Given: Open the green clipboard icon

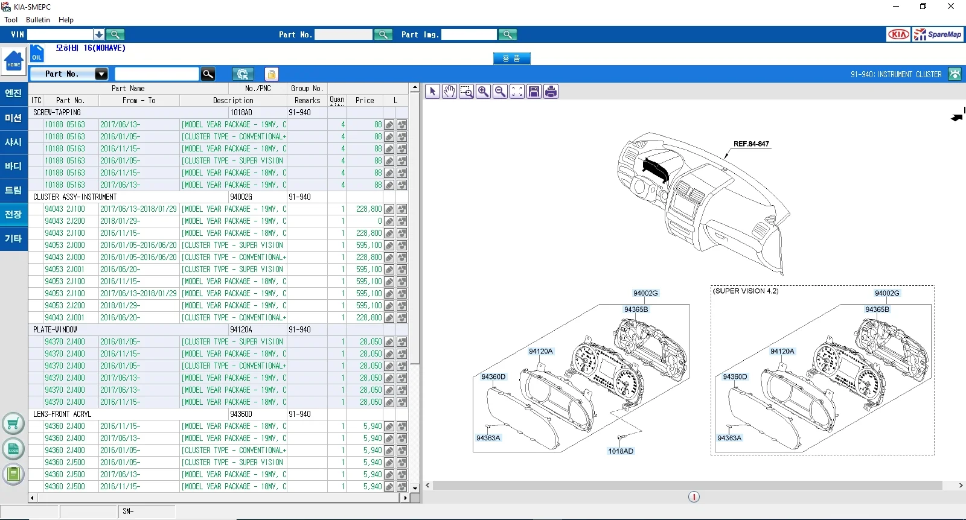Looking at the screenshot, I should (13, 474).
